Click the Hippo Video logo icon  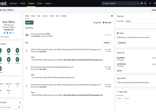click(118, 92)
